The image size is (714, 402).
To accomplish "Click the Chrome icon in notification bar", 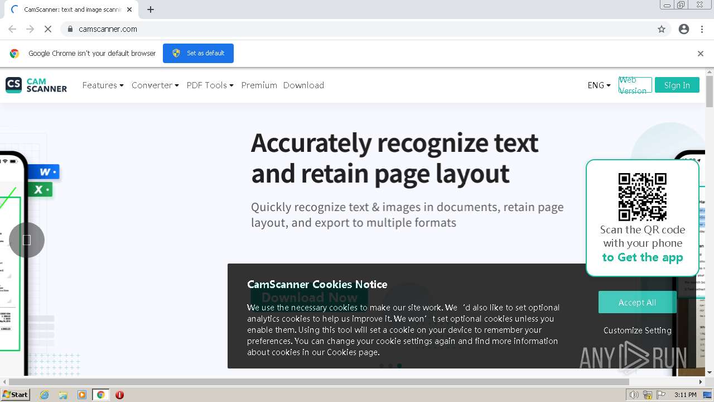I will [15, 54].
